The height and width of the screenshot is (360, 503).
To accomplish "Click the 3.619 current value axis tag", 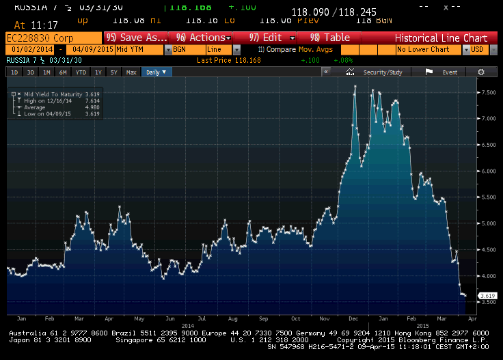I will tap(487, 296).
